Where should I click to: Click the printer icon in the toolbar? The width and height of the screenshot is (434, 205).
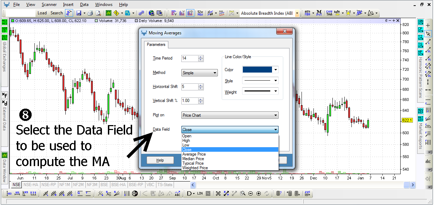pos(90,13)
